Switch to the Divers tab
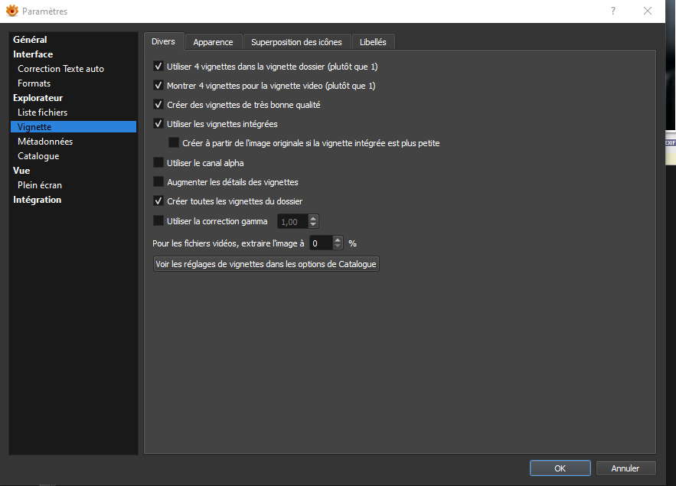Screen dimensions: 676x486 (163, 41)
